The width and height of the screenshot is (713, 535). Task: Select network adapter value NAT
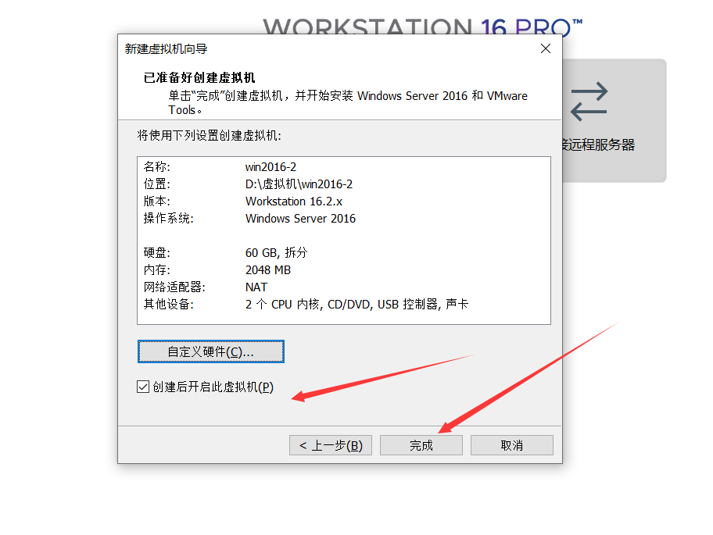coord(256,287)
